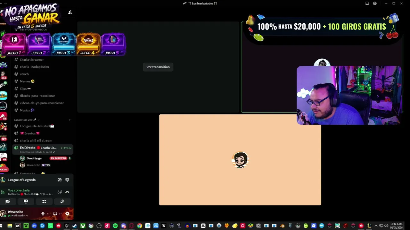The image size is (410, 230).
Task: Expand audio output options arrow
Action: pos(60,214)
